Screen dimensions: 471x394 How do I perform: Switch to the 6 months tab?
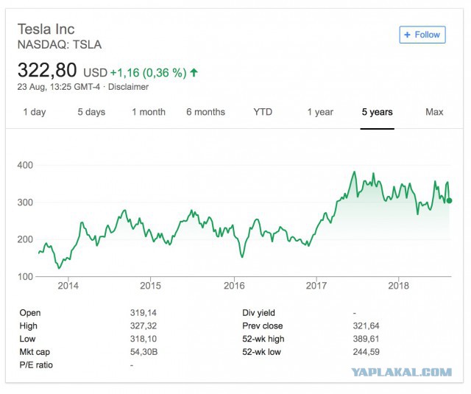pos(205,112)
